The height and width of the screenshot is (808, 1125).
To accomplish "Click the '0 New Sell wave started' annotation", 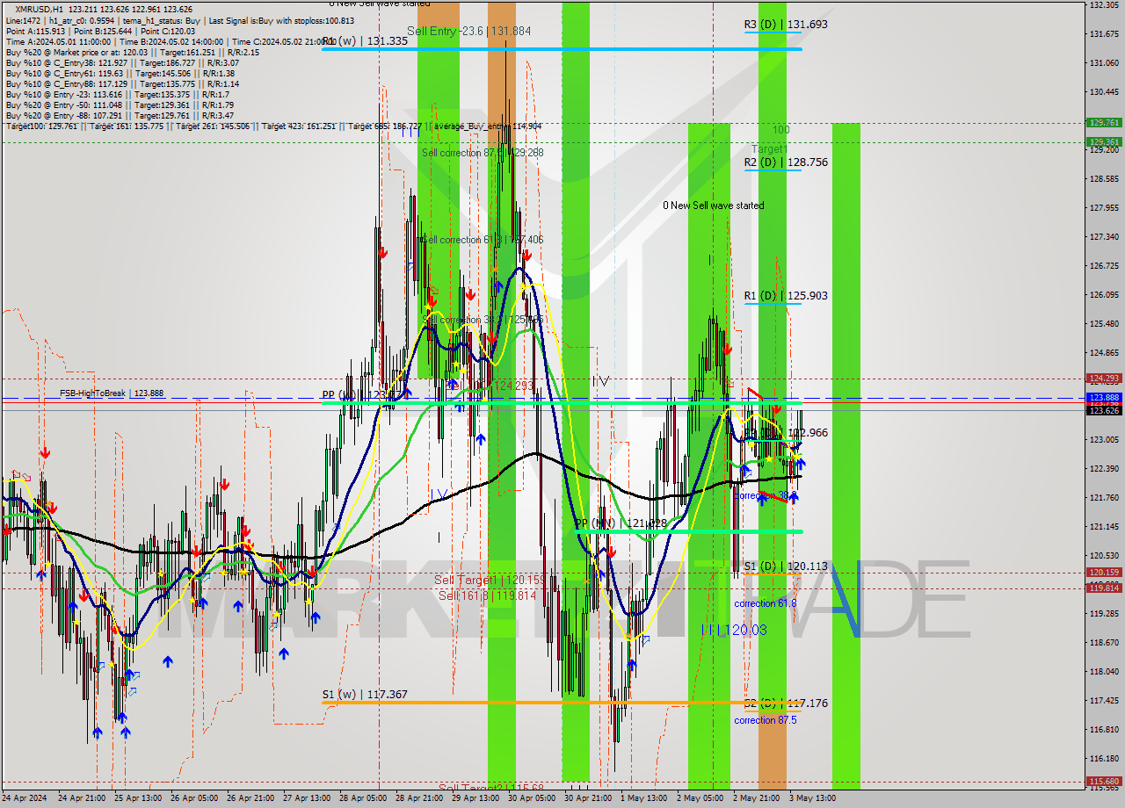I will point(714,206).
